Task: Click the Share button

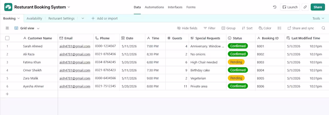Action: click(x=318, y=7)
